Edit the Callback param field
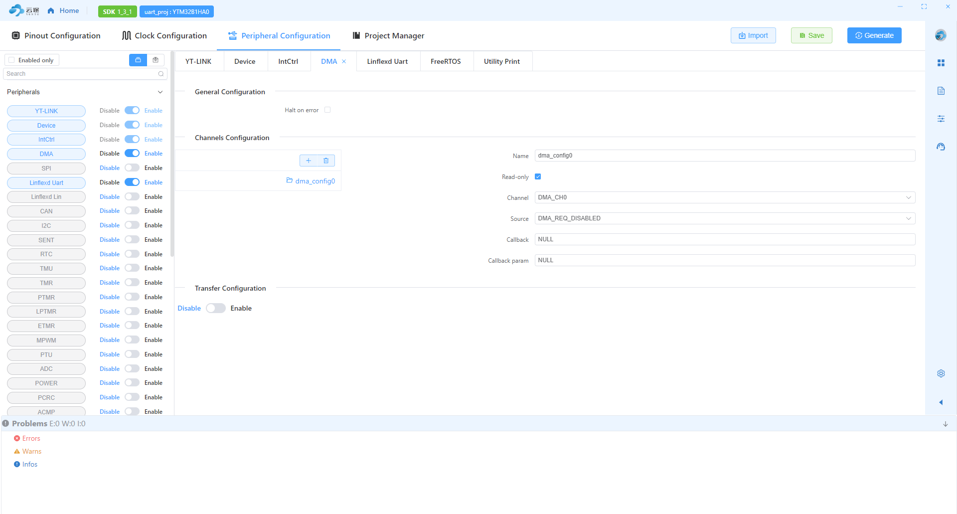The width and height of the screenshot is (957, 514). pyautogui.click(x=725, y=260)
